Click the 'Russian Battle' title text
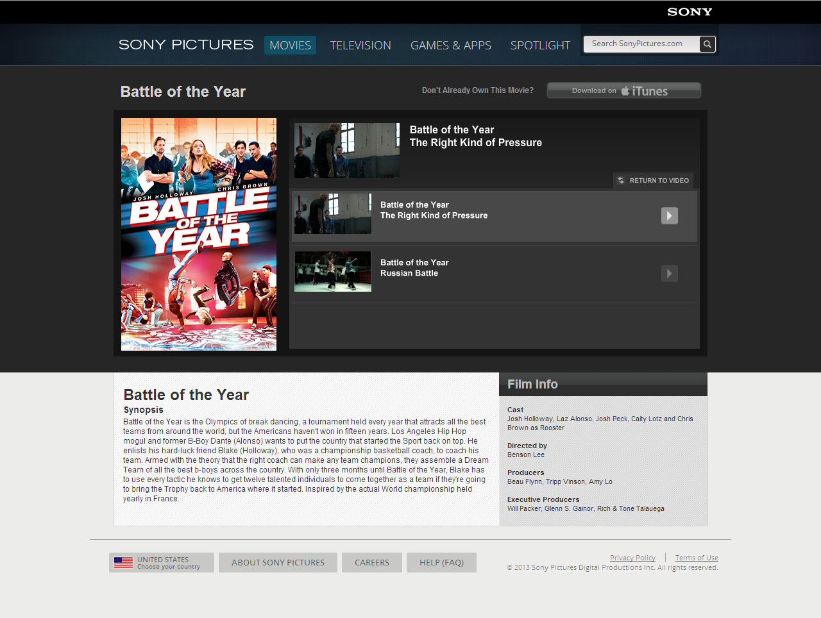The height and width of the screenshot is (618, 821). tap(409, 273)
